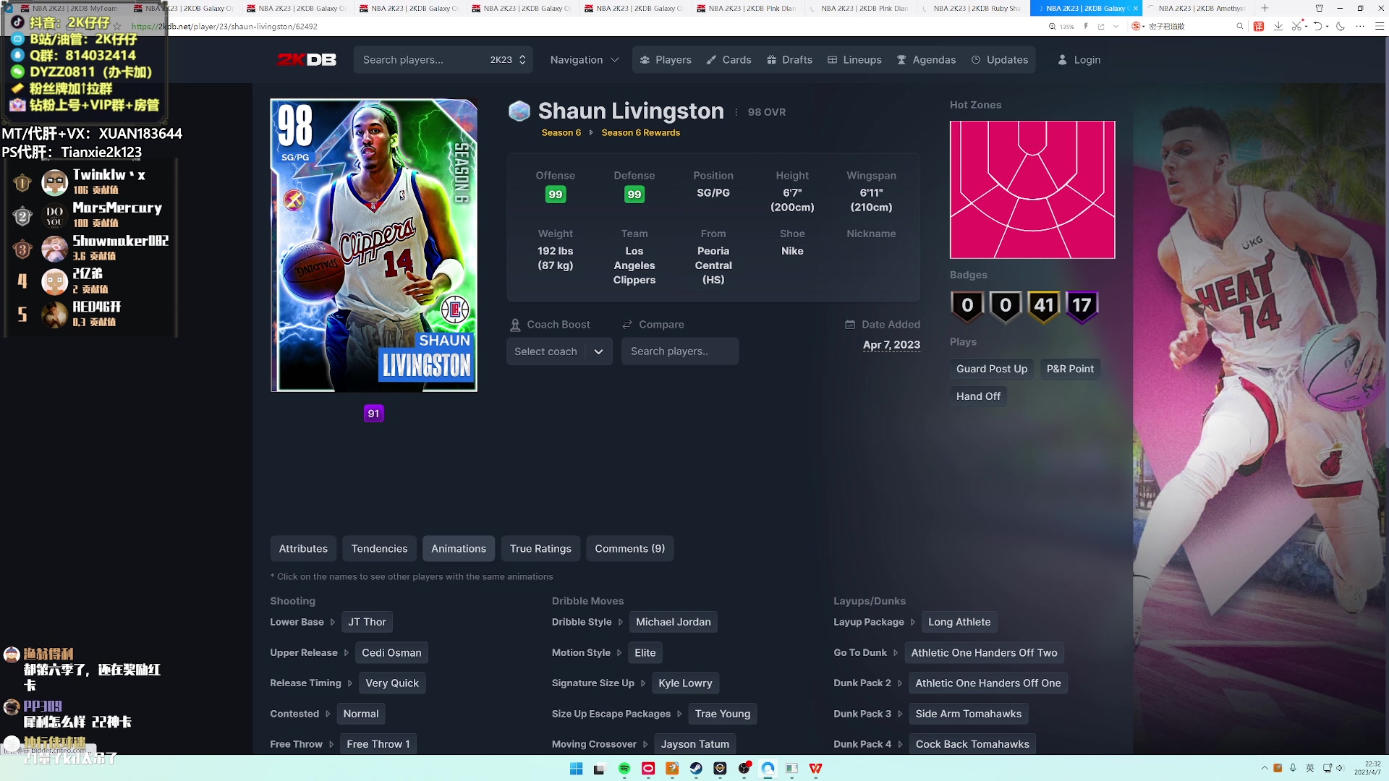Click the Los Angeles Clippers logo on the card
Image resolution: width=1389 pixels, height=781 pixels.
point(455,310)
